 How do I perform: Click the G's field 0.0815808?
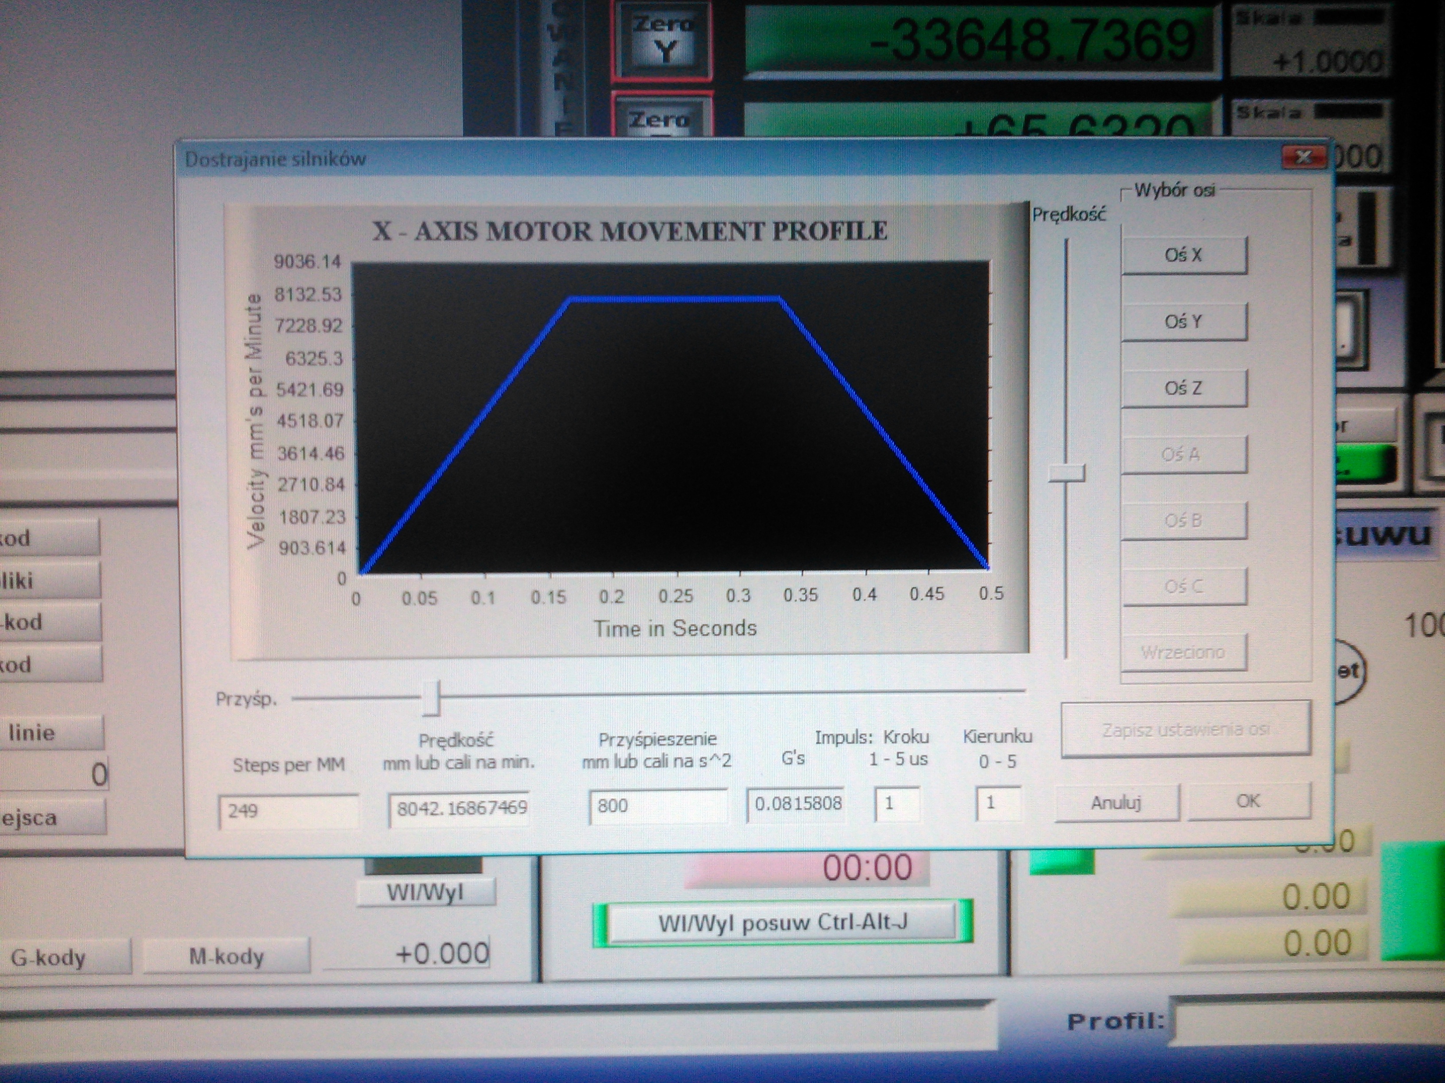pyautogui.click(x=796, y=804)
